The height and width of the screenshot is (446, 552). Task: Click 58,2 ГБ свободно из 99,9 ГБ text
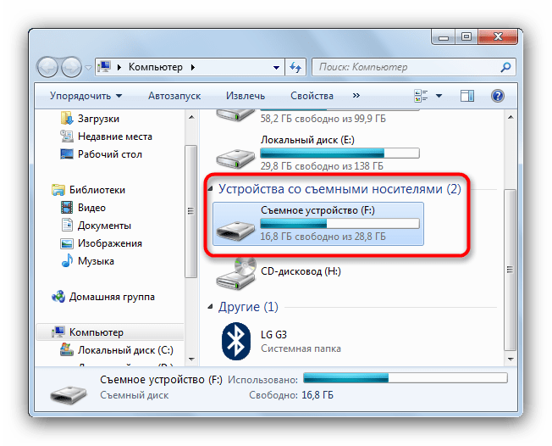(x=323, y=119)
